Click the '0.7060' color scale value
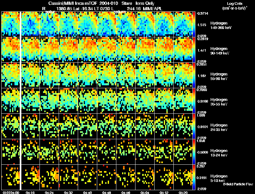Image resolution: width=255 pixels, height=194 pixels. [202, 90]
